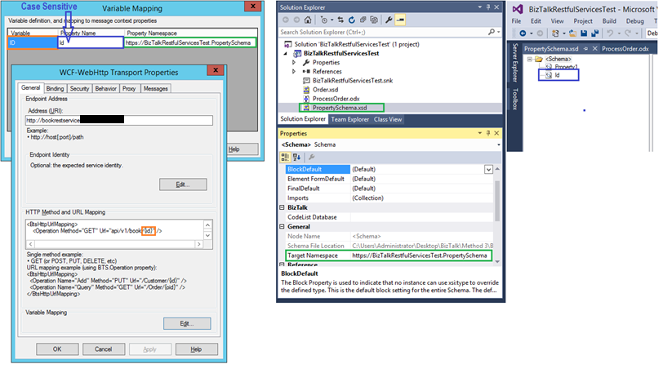Image resolution: width=663 pixels, height=382 pixels.
Task: Pin the PropertySchema.xsd document tab
Action: [586, 49]
